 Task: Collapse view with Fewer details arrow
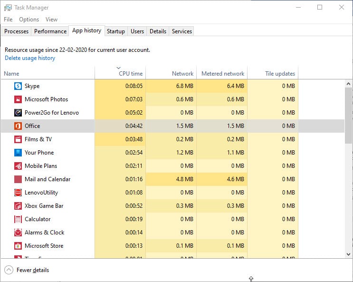(9, 270)
